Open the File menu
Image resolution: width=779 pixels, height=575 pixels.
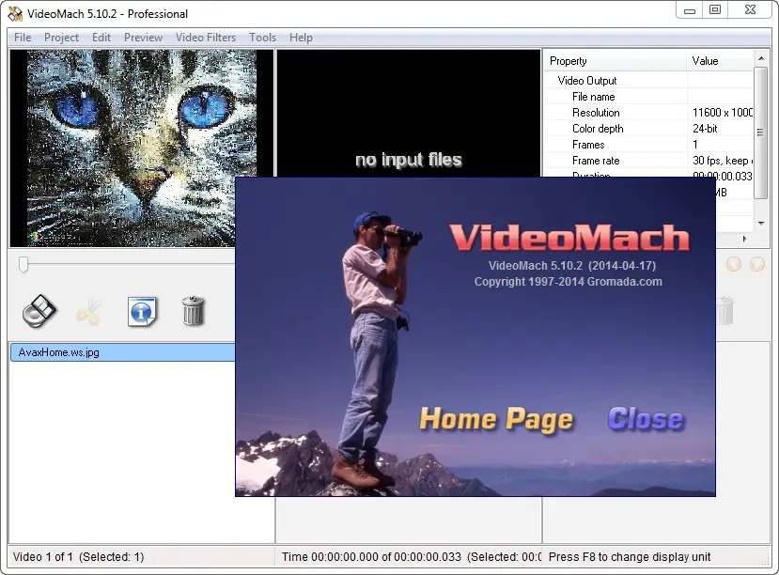[23, 38]
